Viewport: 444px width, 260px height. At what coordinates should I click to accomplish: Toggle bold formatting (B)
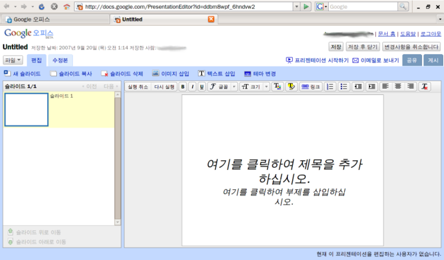click(183, 87)
